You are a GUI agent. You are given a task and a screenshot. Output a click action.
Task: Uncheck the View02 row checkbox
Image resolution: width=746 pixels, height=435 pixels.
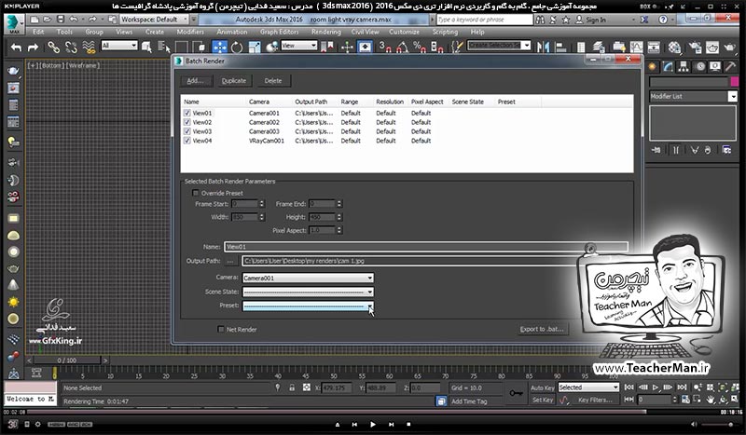tap(187, 122)
